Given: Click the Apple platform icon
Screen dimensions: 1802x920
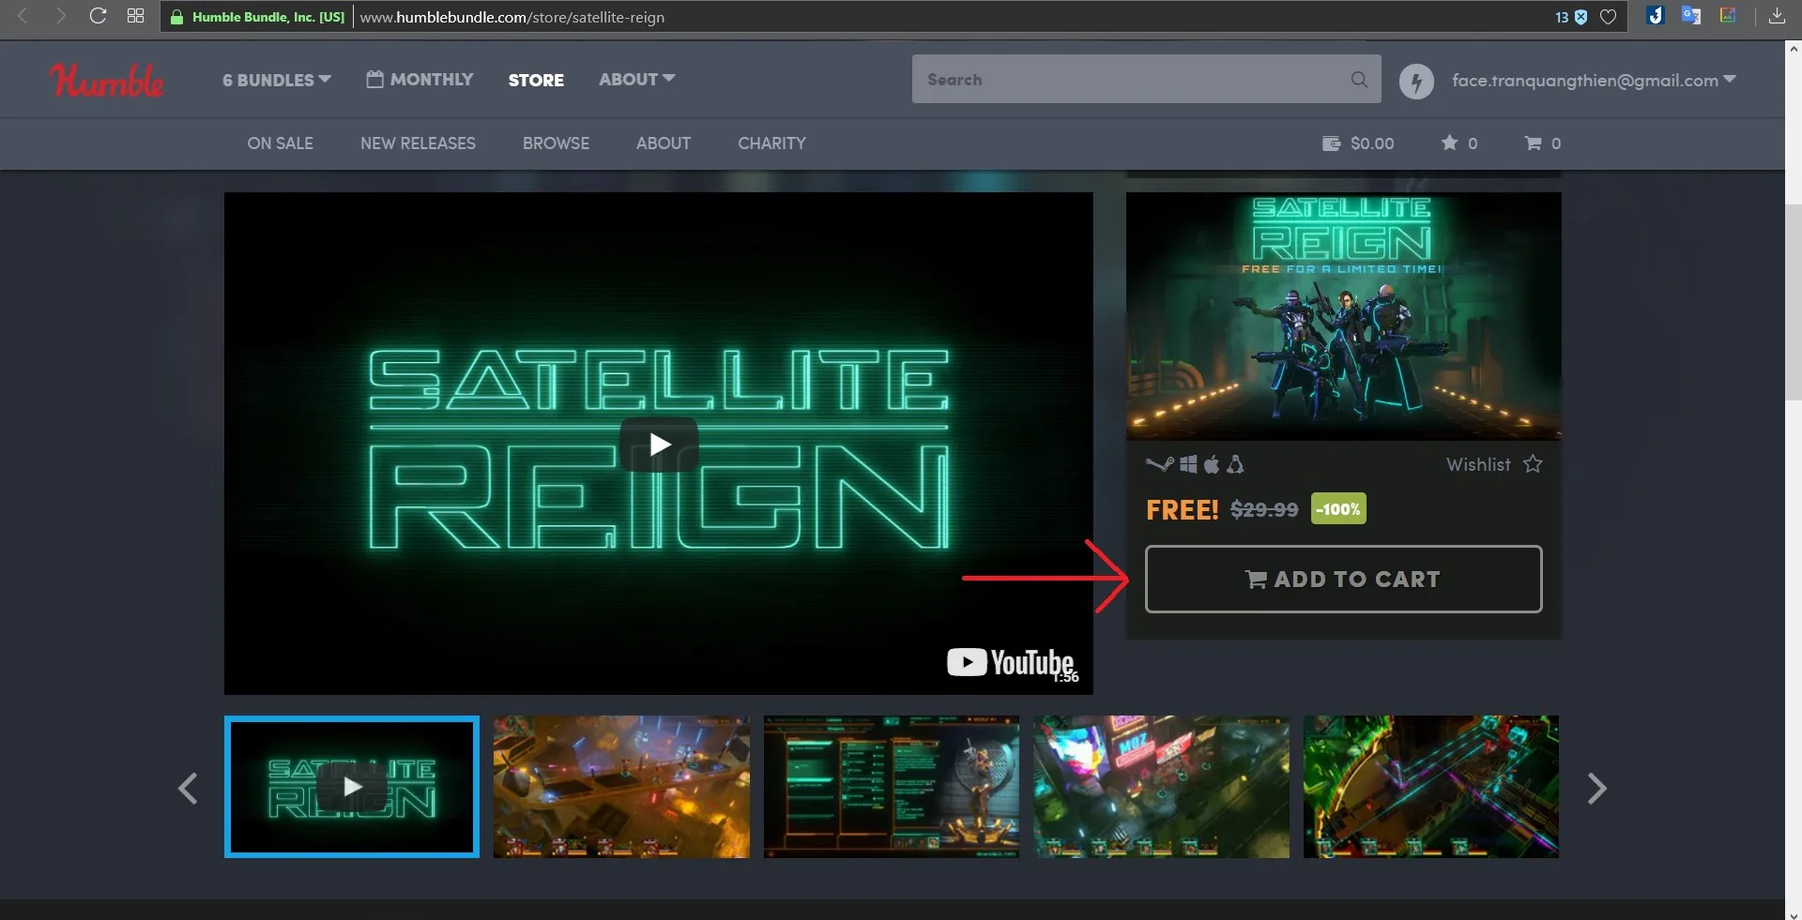Looking at the screenshot, I should click(1212, 464).
